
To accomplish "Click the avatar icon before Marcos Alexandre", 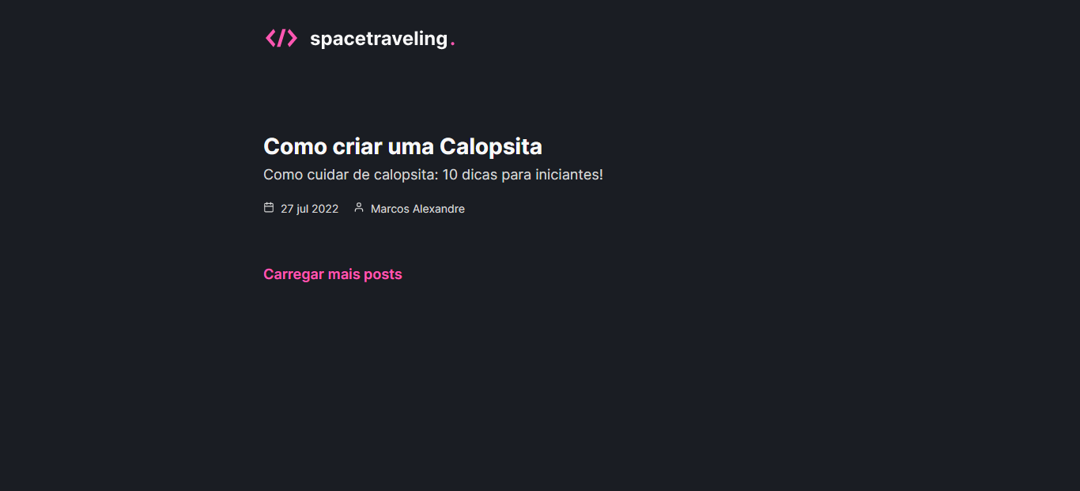I will point(359,207).
